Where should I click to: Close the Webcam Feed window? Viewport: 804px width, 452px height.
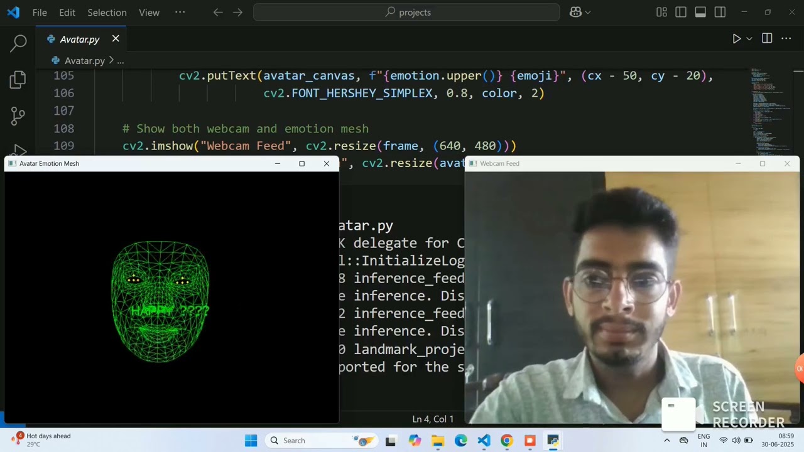point(787,163)
